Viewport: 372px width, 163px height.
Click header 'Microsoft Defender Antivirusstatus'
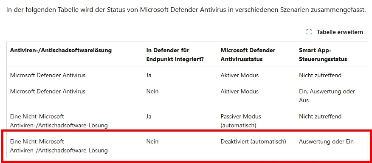[248, 55]
